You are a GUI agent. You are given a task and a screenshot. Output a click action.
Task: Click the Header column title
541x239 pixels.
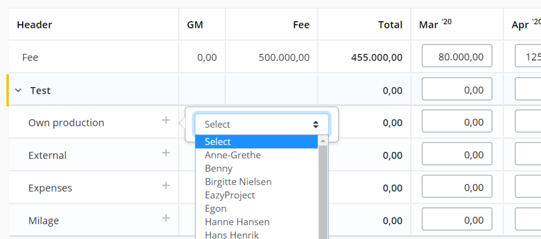coord(34,24)
